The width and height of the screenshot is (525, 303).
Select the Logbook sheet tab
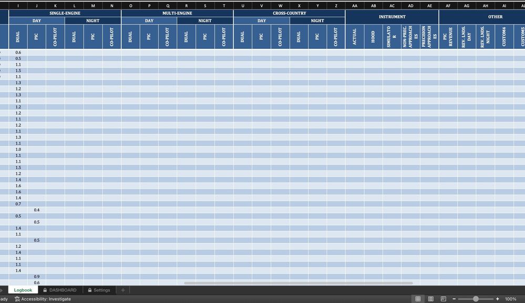[23, 290]
